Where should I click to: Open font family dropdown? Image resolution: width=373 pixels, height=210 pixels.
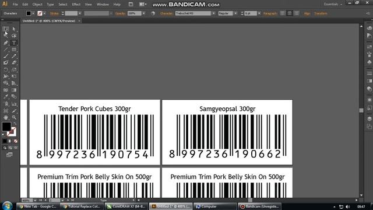click(213, 13)
